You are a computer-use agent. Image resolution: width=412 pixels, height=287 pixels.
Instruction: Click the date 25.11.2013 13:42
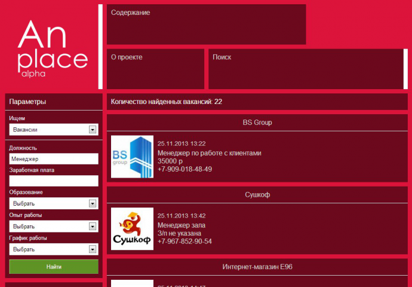click(x=182, y=216)
